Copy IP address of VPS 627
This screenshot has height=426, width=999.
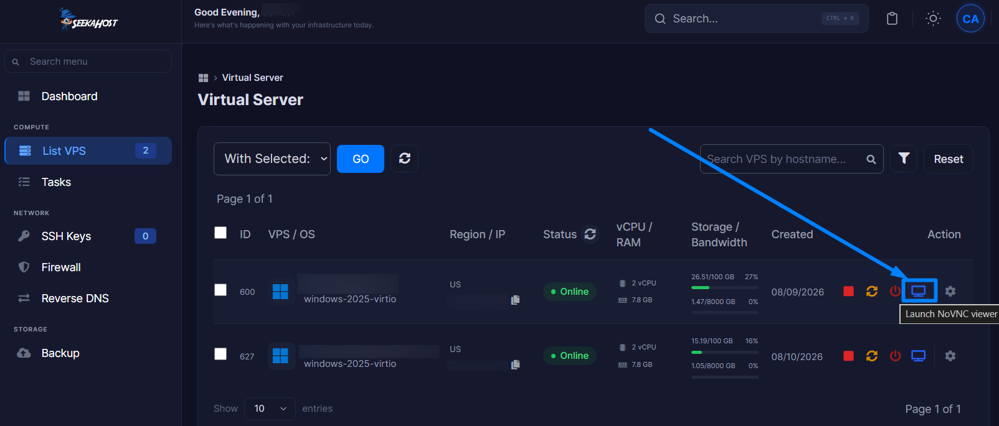[515, 364]
